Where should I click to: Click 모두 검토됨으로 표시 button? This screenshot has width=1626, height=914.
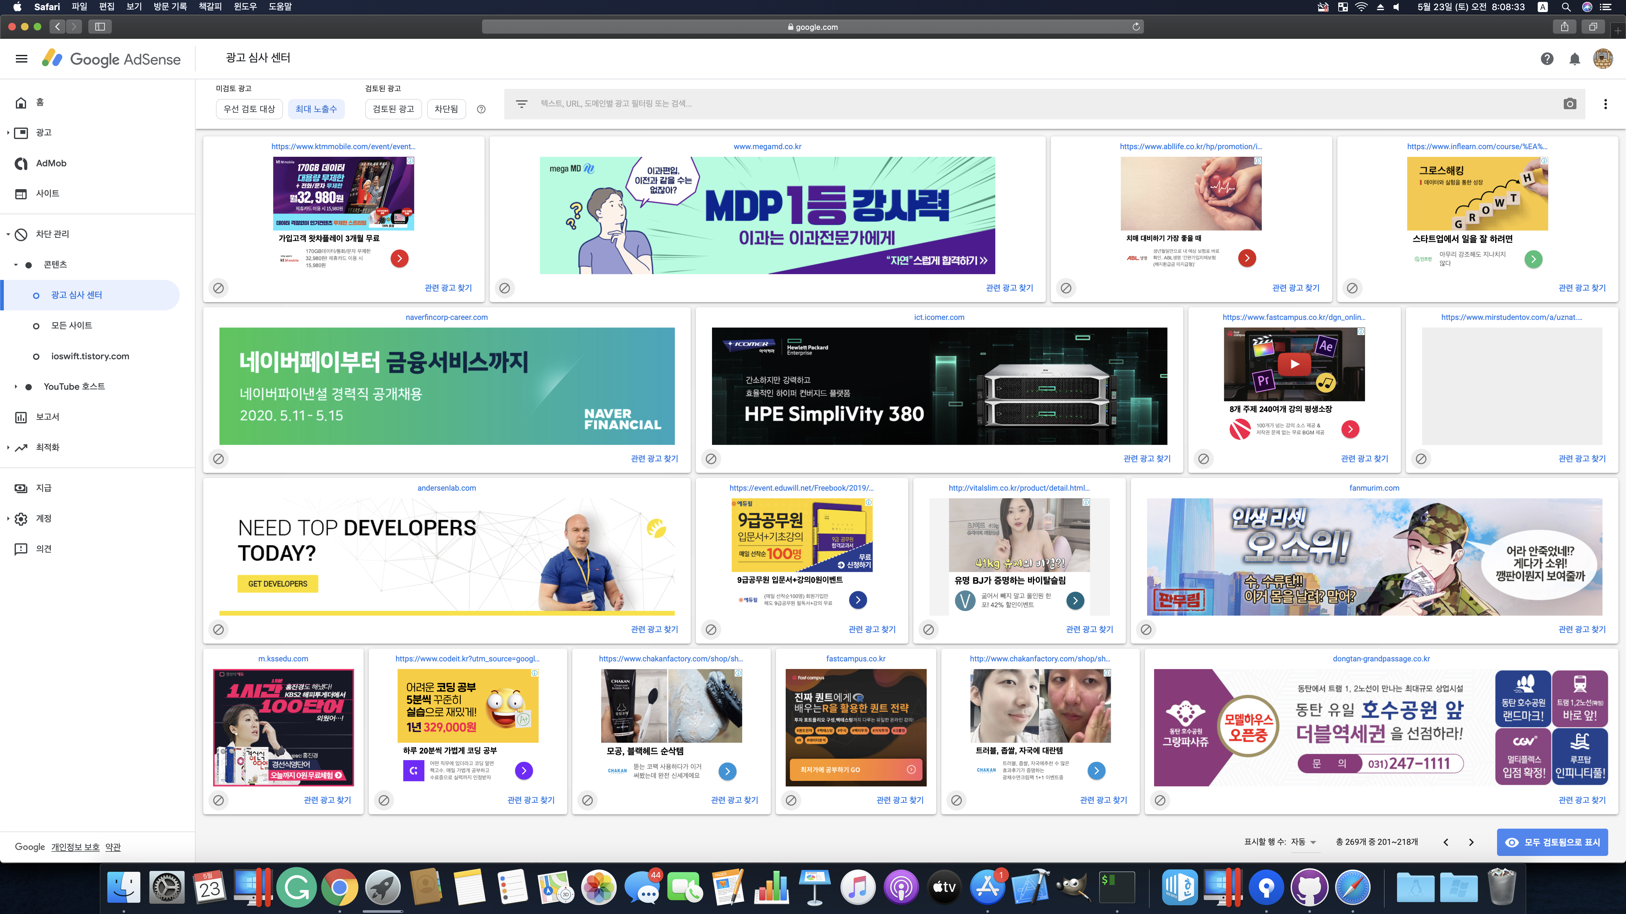pos(1552,842)
